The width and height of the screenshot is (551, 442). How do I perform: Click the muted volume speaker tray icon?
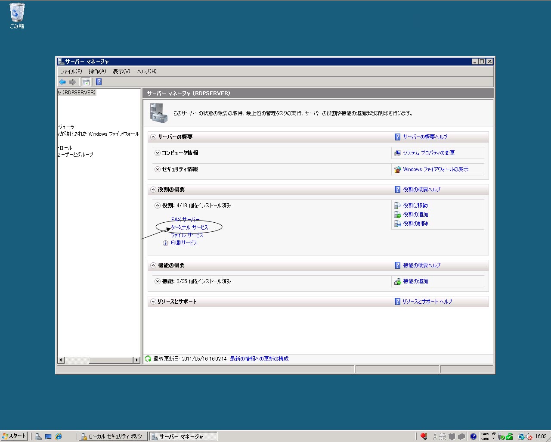pyautogui.click(x=529, y=436)
